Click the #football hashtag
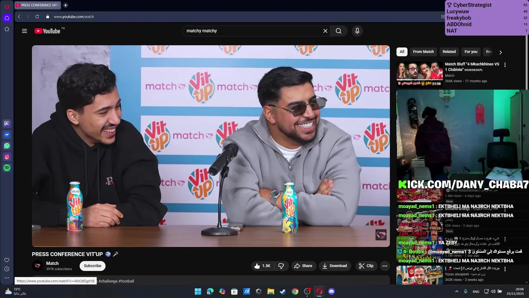The height and width of the screenshot is (298, 529). point(126,281)
